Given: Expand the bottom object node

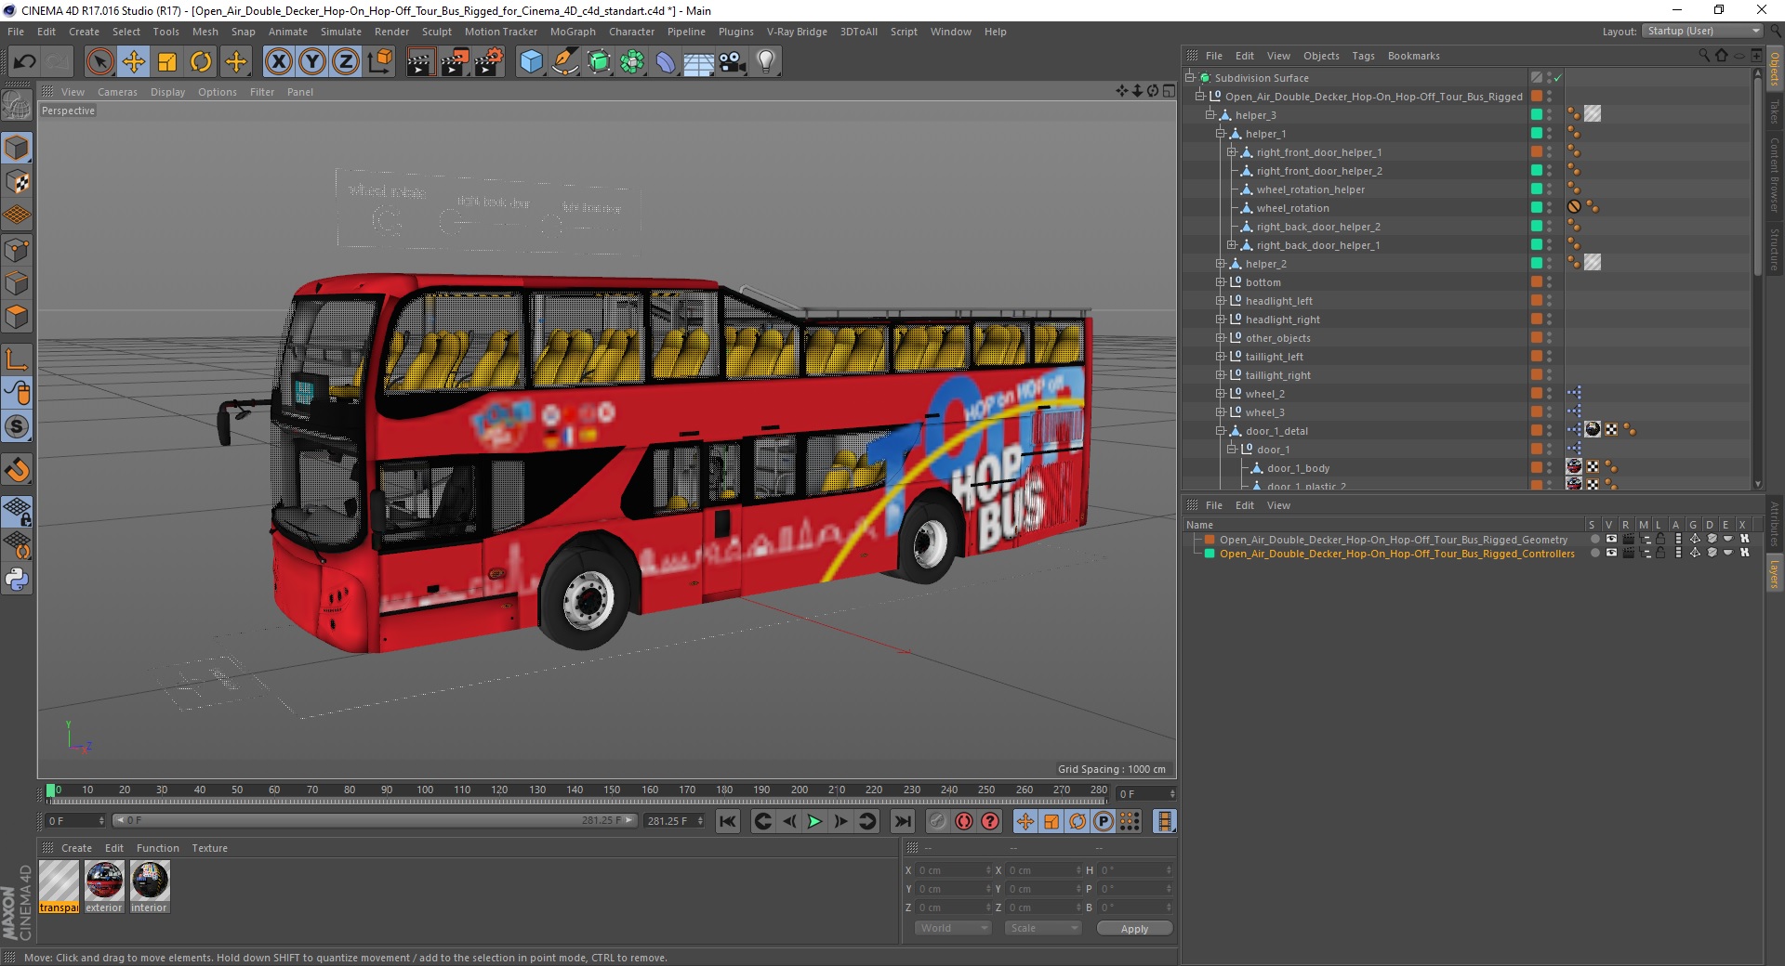Looking at the screenshot, I should [x=1221, y=282].
